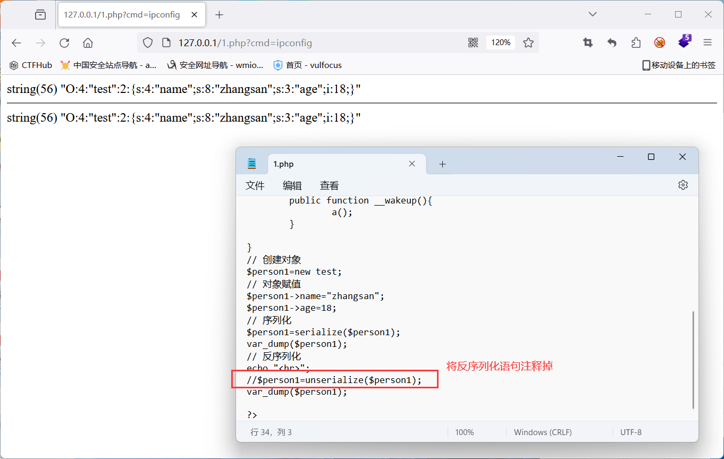Maximize the Notepad window
Image resolution: width=724 pixels, height=459 pixels.
coord(651,157)
